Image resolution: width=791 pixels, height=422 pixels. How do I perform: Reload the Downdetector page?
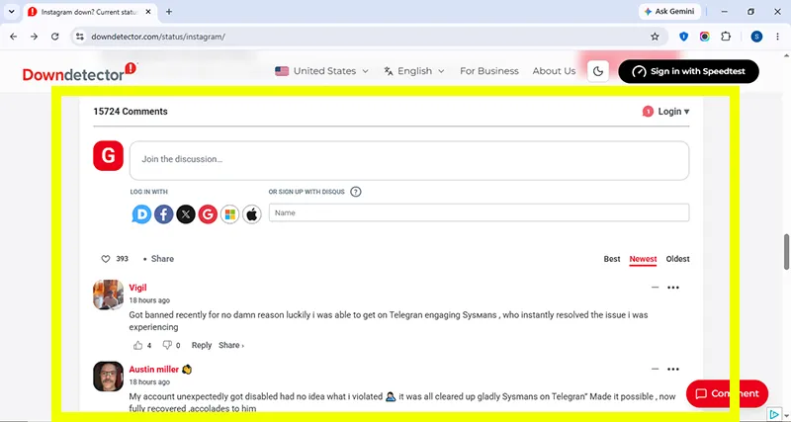point(55,37)
